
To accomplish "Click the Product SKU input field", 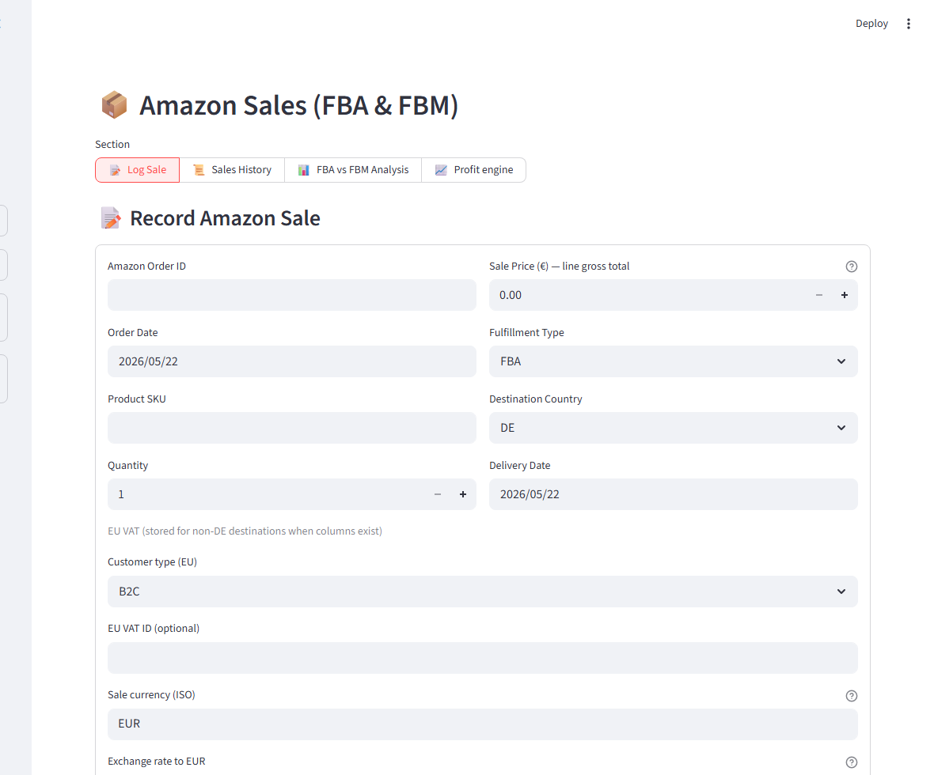I will (x=292, y=428).
